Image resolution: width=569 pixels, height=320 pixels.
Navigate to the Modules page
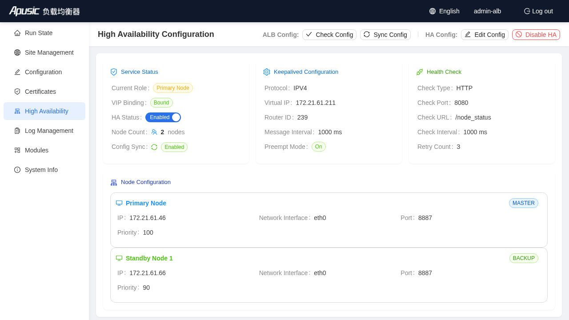(44, 150)
